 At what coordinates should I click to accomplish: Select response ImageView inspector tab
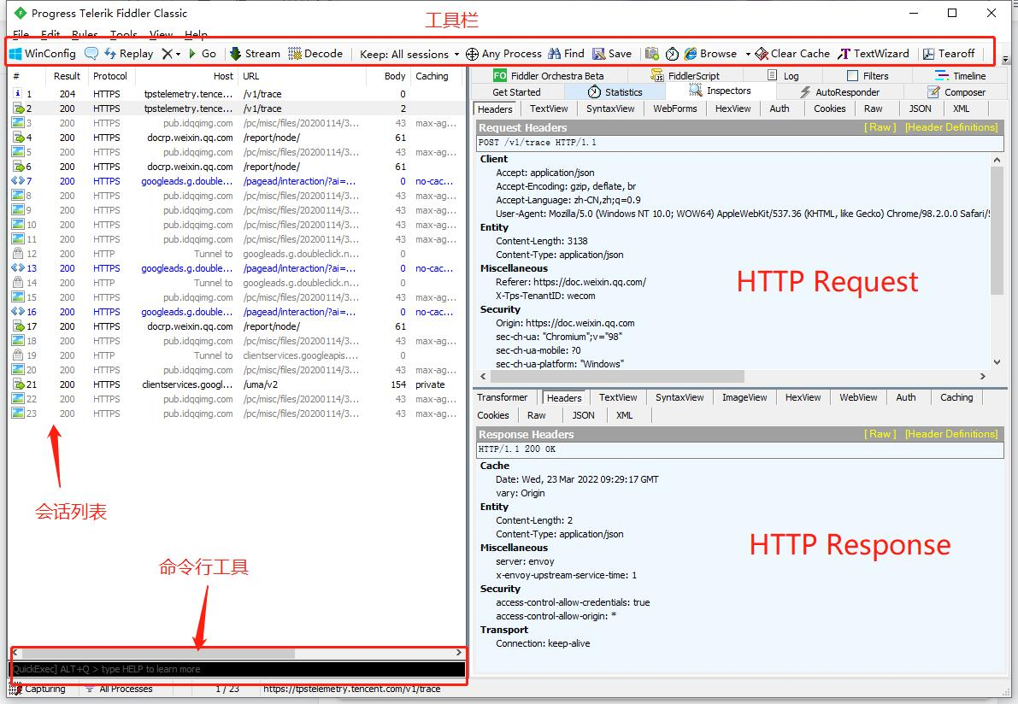click(744, 398)
